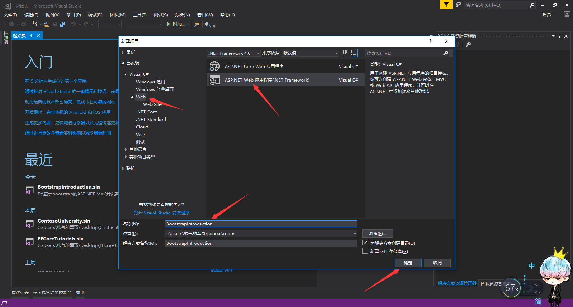
Task: Click the help question mark in dialog
Action: 430,41
